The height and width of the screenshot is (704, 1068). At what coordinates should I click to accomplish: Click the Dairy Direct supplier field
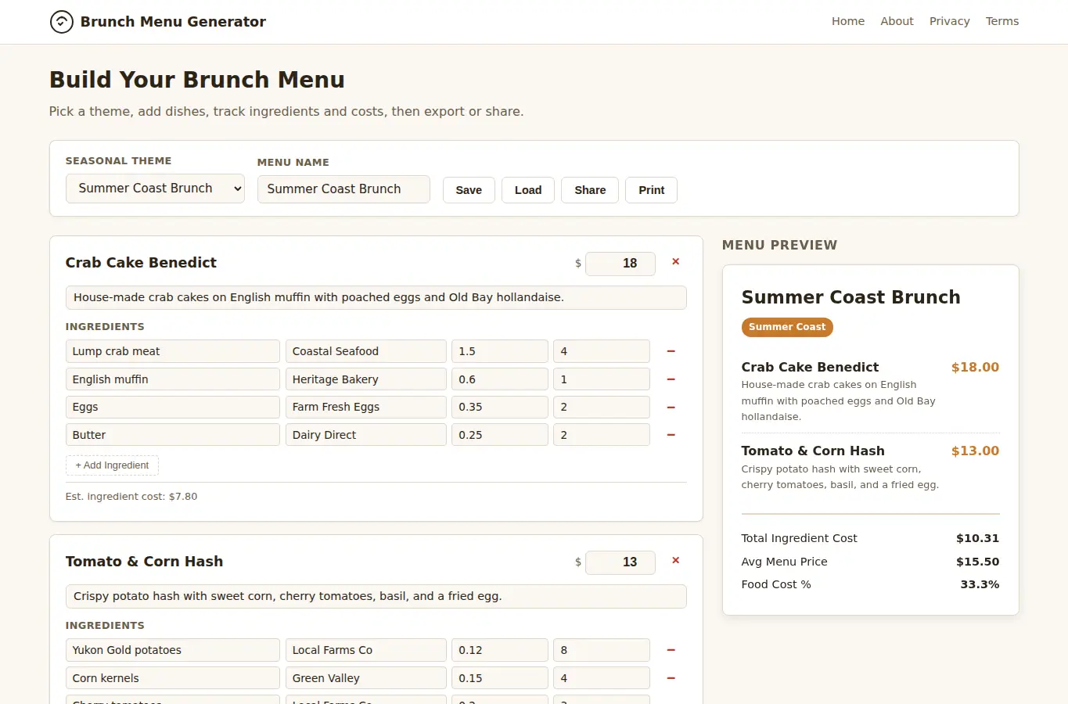click(x=366, y=435)
